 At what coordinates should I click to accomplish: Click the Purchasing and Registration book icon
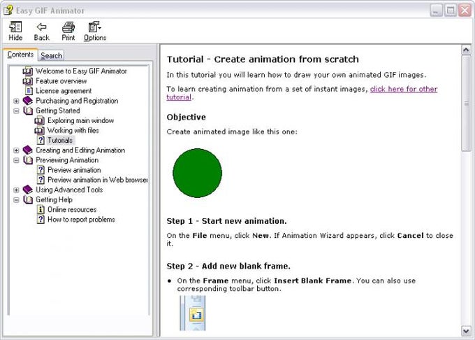(27, 101)
